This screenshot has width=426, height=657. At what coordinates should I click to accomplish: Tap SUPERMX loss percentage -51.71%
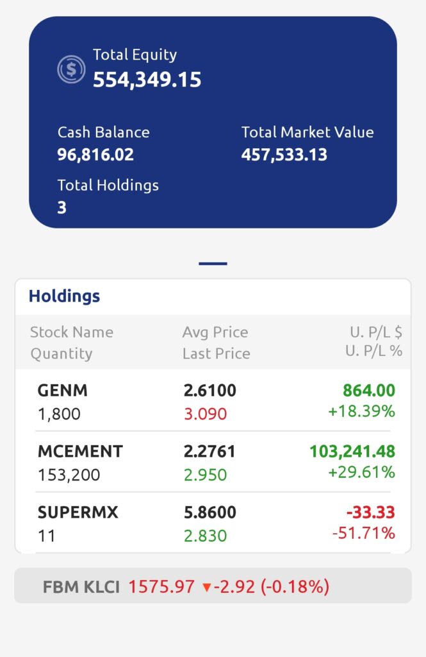click(x=364, y=533)
